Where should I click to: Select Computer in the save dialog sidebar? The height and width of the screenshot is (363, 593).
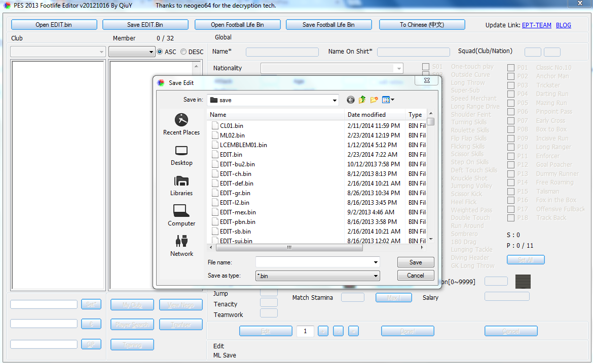pos(181,216)
